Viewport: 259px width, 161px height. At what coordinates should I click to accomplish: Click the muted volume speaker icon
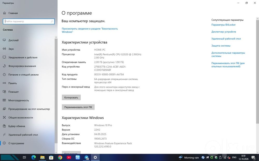click(229, 157)
